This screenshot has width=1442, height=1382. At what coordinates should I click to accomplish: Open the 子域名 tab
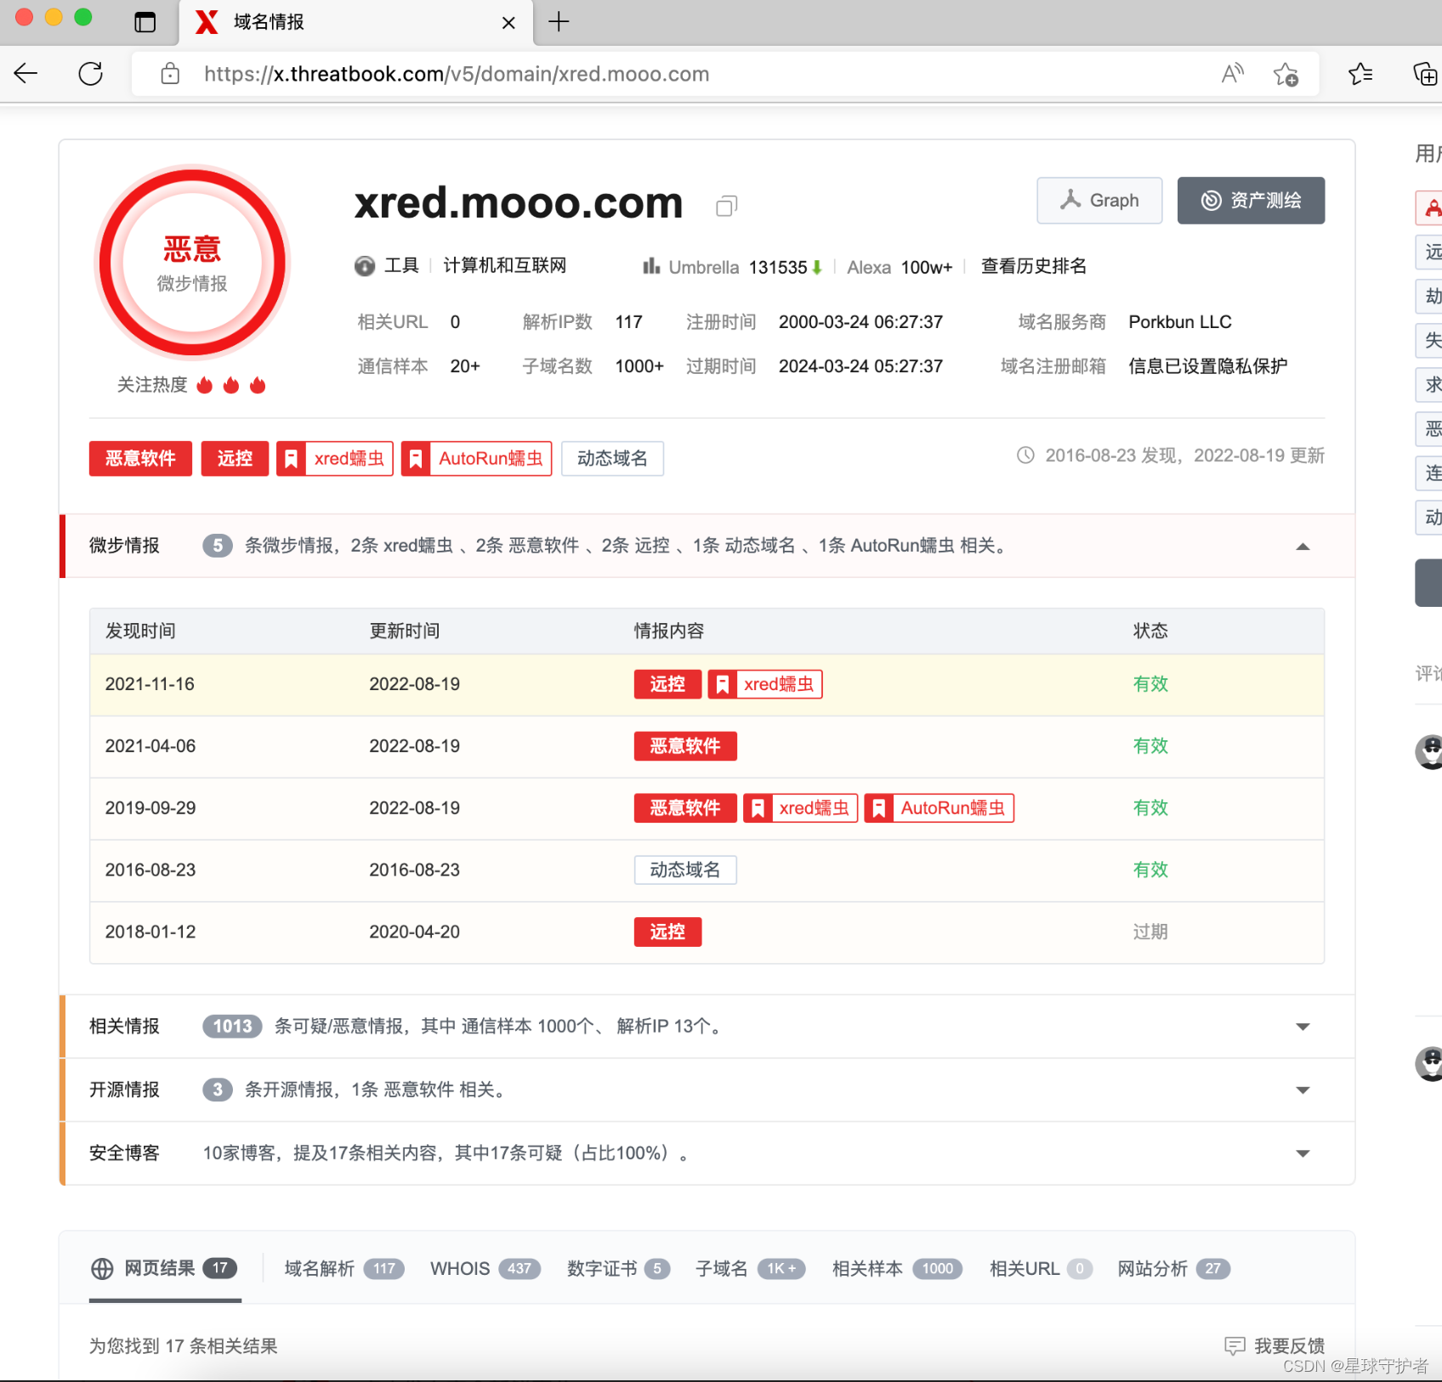(x=751, y=1269)
